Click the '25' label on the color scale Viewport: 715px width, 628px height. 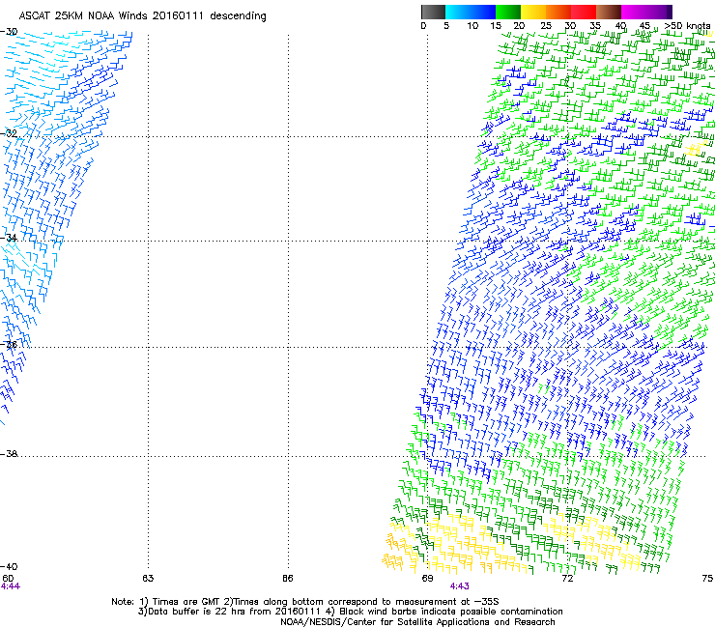(x=546, y=26)
